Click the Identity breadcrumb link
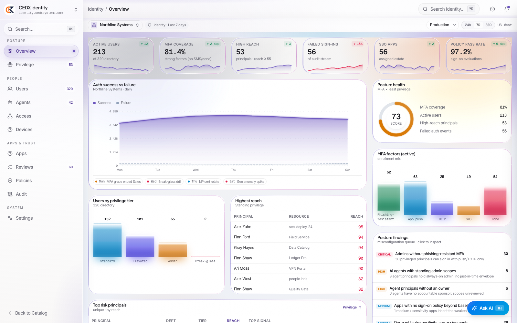 point(95,9)
